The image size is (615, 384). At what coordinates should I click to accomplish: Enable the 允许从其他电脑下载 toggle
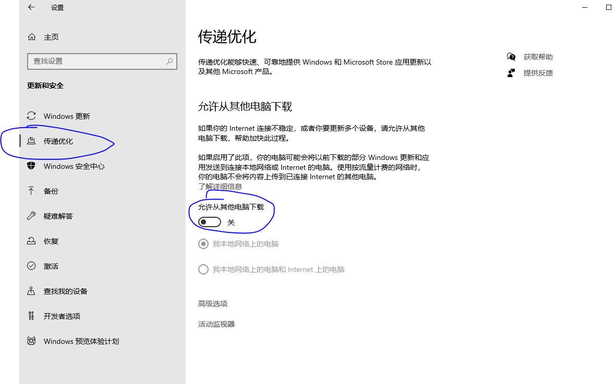pos(209,221)
